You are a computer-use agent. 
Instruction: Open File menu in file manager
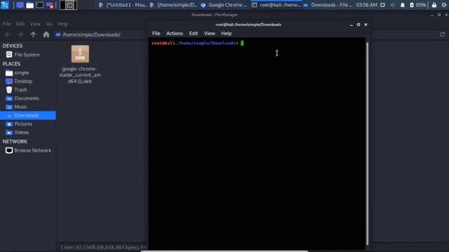[6, 24]
